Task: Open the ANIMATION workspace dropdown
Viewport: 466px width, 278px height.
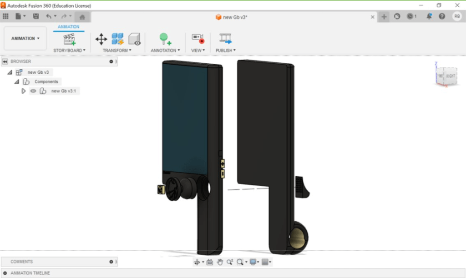Action: (25, 39)
